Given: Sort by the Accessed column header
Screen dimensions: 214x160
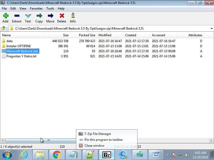Looking at the screenshot, I should coord(163,35).
